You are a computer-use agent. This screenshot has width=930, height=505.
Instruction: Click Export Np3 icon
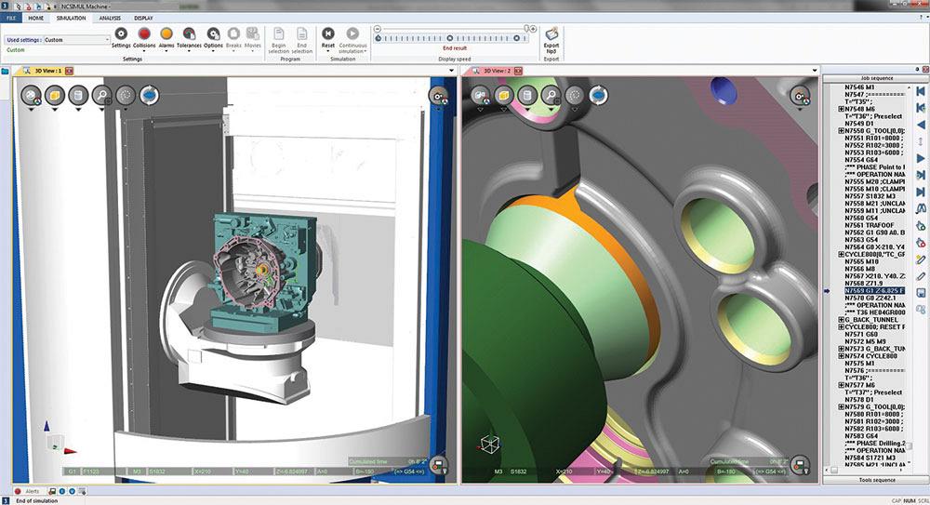pyautogui.click(x=551, y=34)
